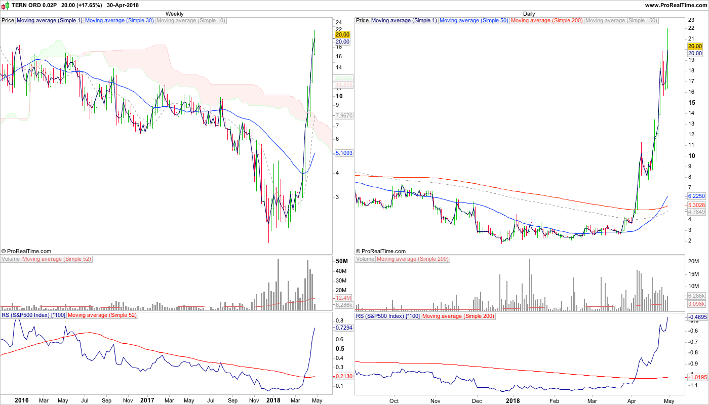Click Moving average (Simple 200) in Daily volume panel
This screenshot has height=405, width=709.
413,259
